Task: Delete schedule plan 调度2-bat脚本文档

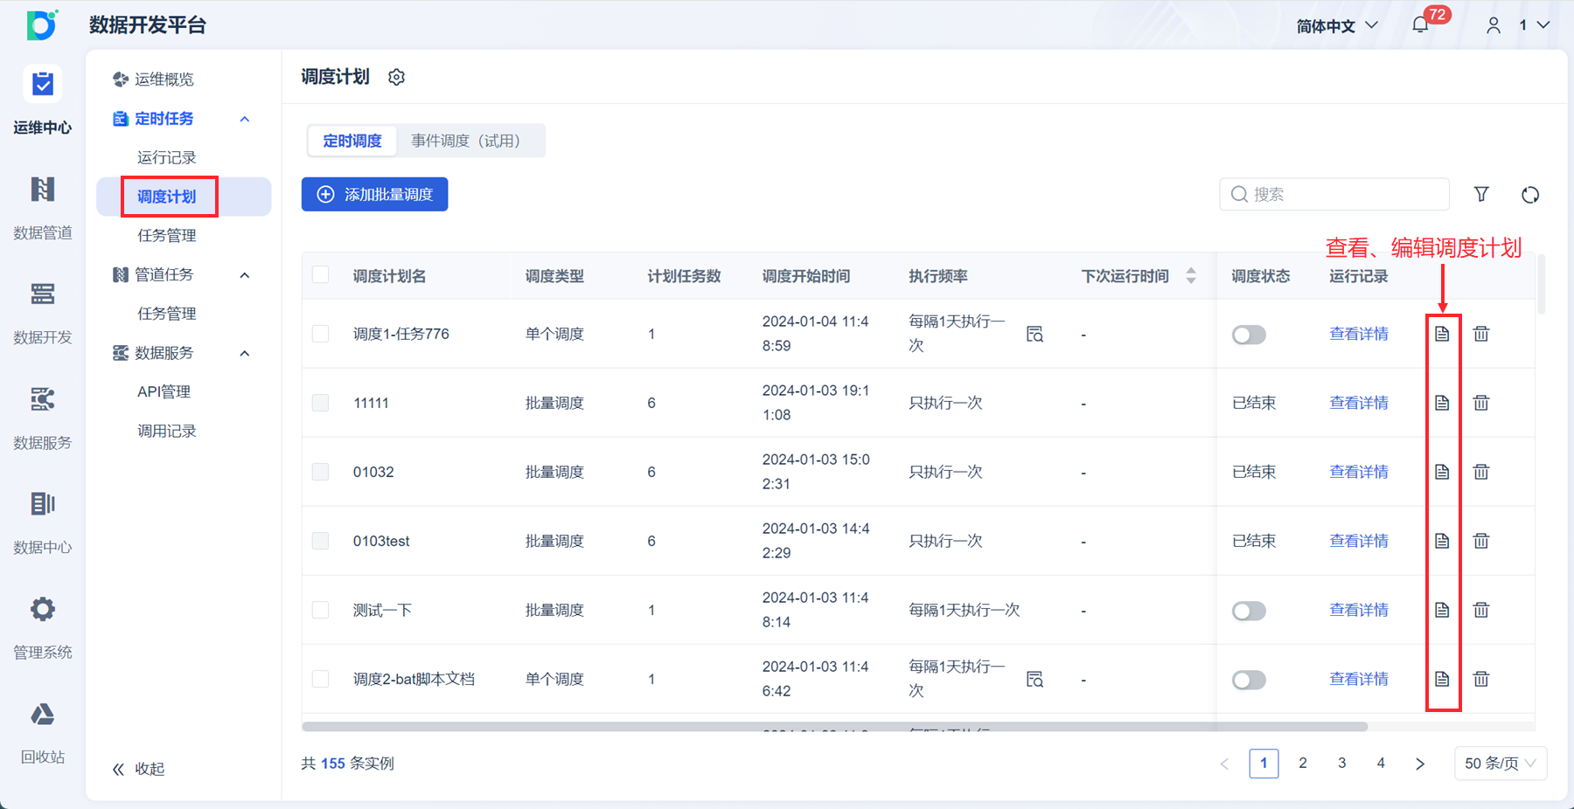Action: [1481, 679]
